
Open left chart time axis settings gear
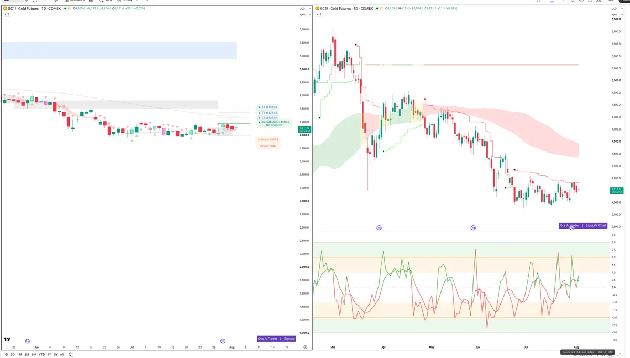coord(305,347)
